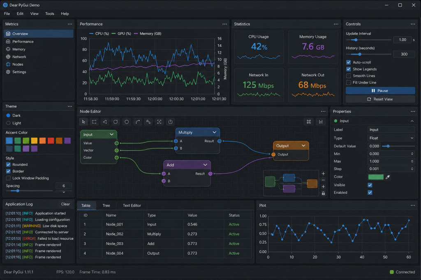Toggle the grid snap dots icon

coord(321,122)
